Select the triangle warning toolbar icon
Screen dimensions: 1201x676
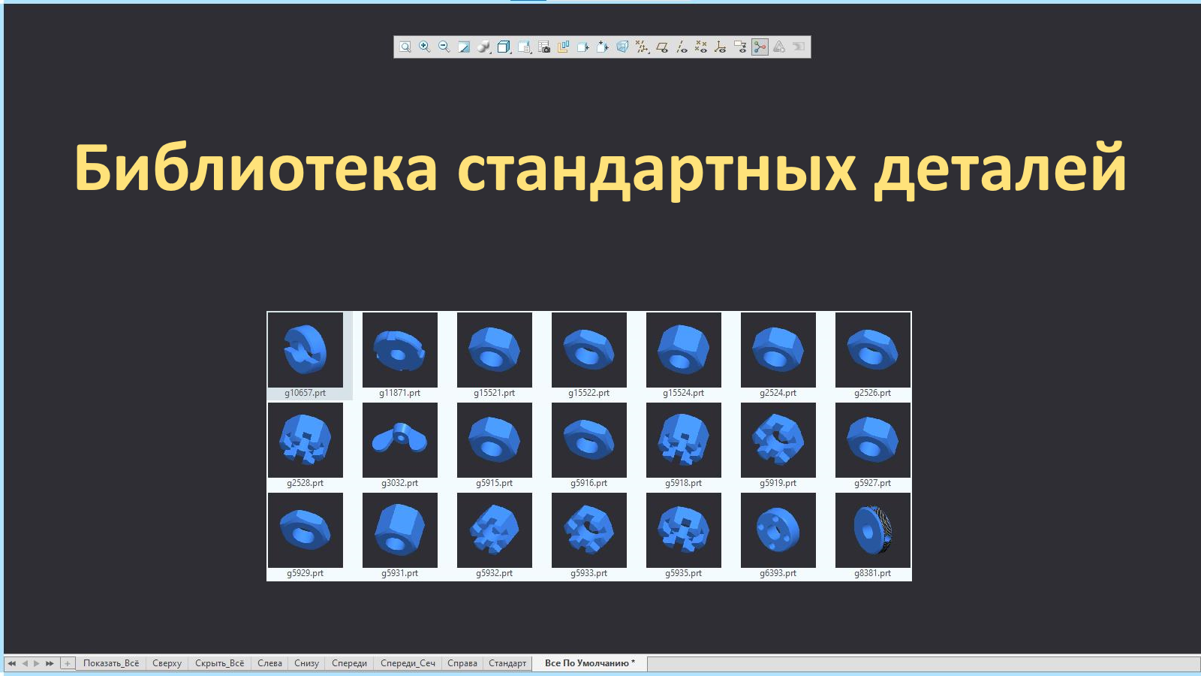[x=778, y=47]
